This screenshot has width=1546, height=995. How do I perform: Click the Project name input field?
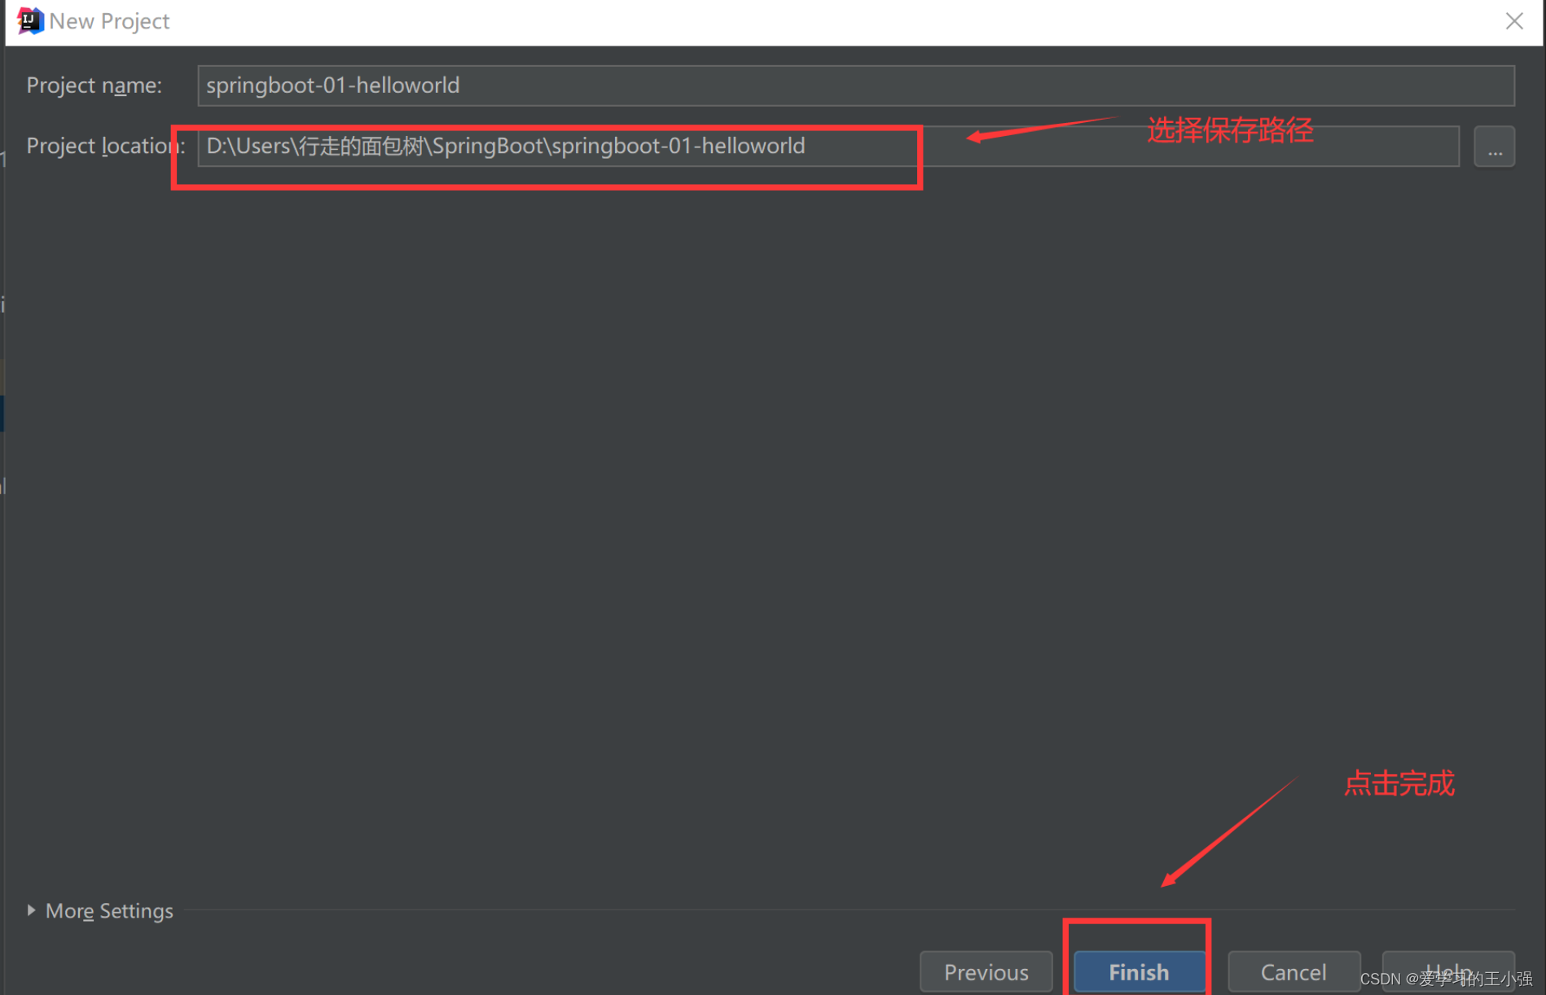[855, 85]
